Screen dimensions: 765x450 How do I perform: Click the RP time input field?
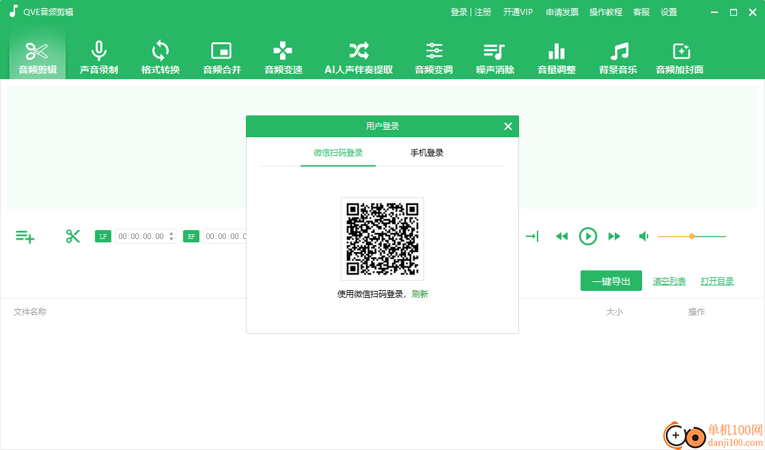point(225,236)
